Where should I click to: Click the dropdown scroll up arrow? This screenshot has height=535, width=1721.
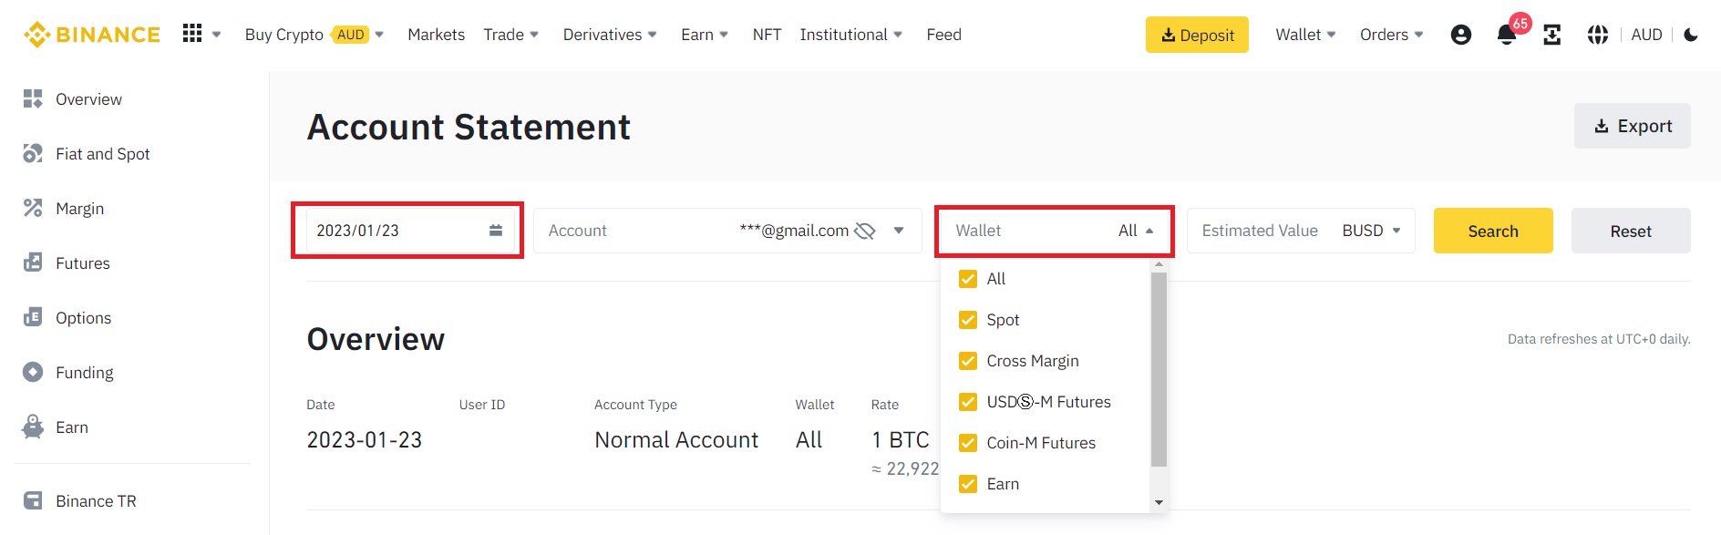(x=1159, y=264)
